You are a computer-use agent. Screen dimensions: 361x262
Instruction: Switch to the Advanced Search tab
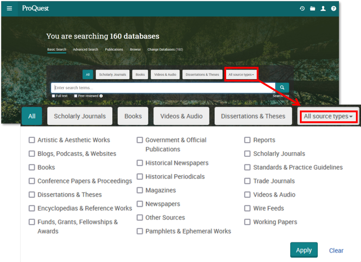click(x=85, y=50)
